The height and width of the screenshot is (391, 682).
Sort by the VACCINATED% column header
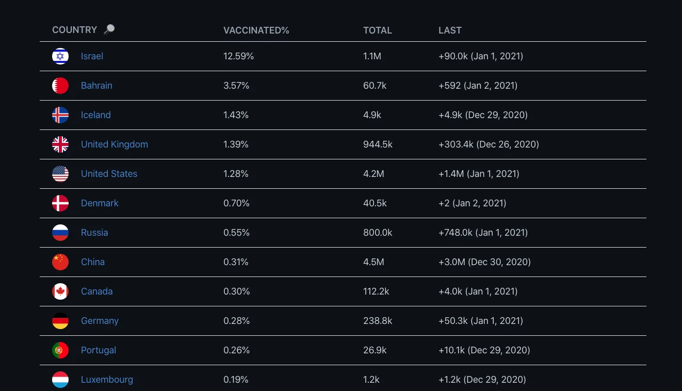tap(256, 30)
